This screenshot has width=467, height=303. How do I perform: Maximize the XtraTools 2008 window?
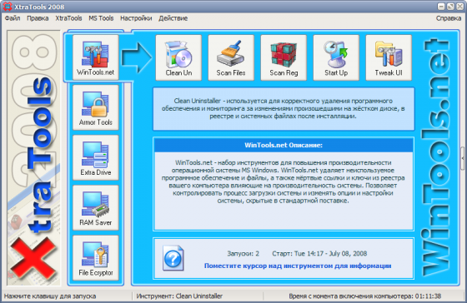pos(450,7)
